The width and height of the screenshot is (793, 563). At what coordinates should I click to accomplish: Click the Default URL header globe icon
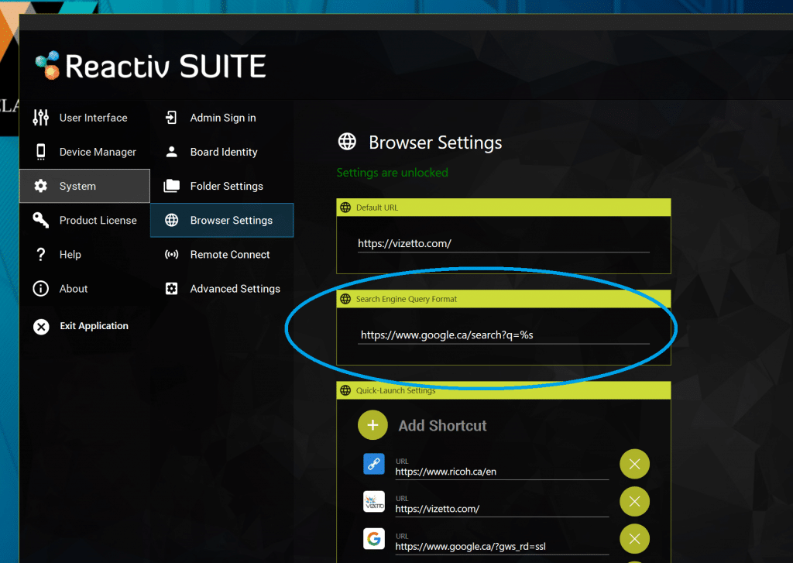(x=345, y=208)
